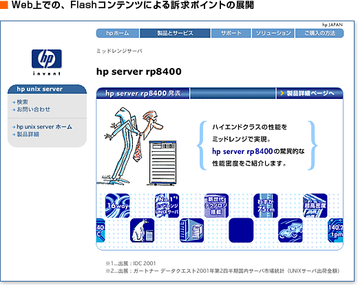Screen dimensions: 358x285
Task: Open the 16way feature tile
Action: click(x=118, y=205)
